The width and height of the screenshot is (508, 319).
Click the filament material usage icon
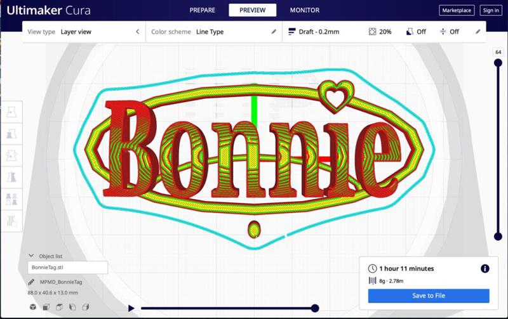[x=372, y=280]
